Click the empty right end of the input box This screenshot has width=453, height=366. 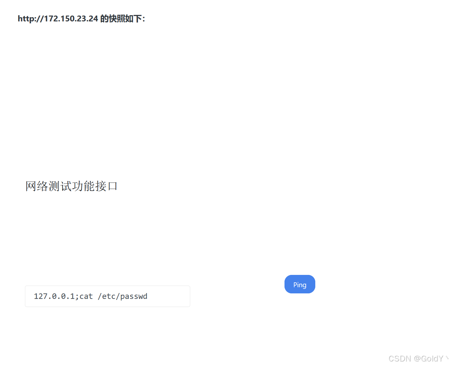[168, 296]
